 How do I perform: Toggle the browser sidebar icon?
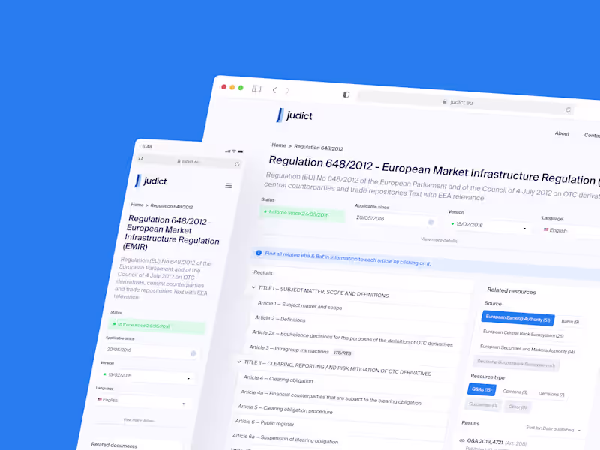point(256,88)
